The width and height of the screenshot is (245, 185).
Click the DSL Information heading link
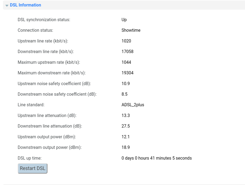(25, 5)
